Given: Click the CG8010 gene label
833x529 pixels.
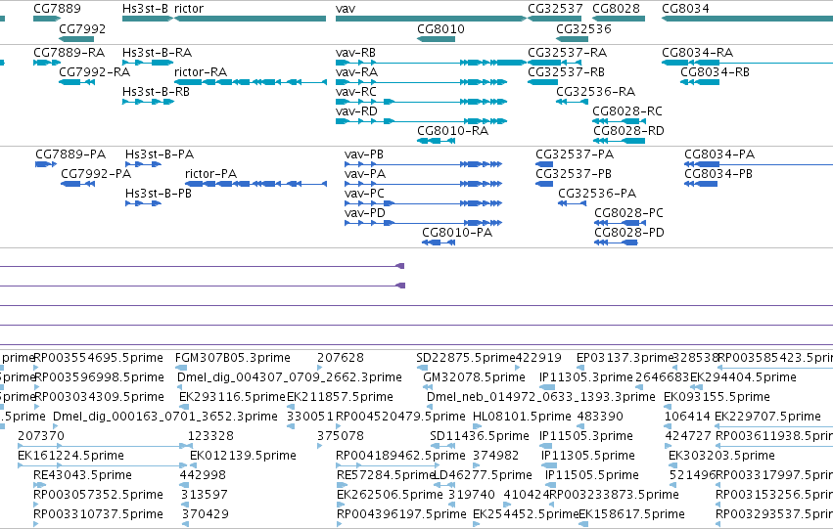Looking at the screenshot, I should [x=440, y=28].
